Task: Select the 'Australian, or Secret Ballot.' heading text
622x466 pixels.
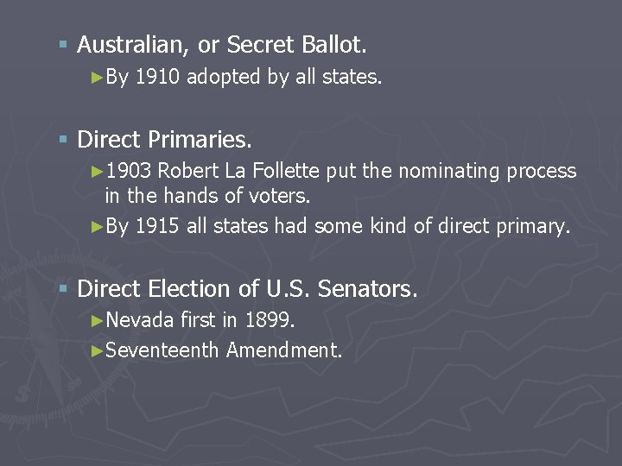Action: [x=222, y=44]
